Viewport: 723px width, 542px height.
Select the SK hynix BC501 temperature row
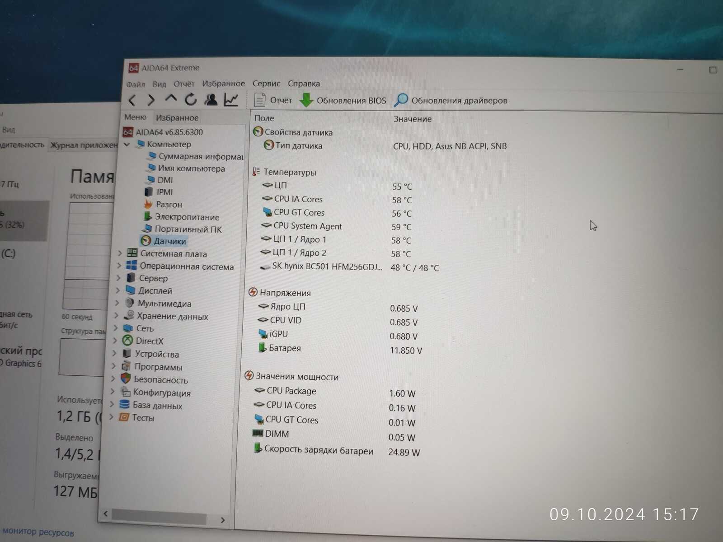349,267
